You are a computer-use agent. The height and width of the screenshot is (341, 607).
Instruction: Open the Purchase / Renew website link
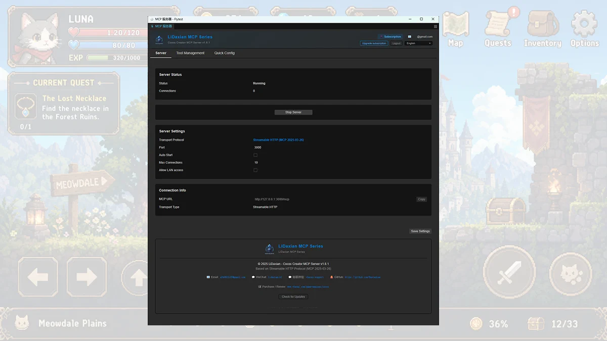click(308, 286)
